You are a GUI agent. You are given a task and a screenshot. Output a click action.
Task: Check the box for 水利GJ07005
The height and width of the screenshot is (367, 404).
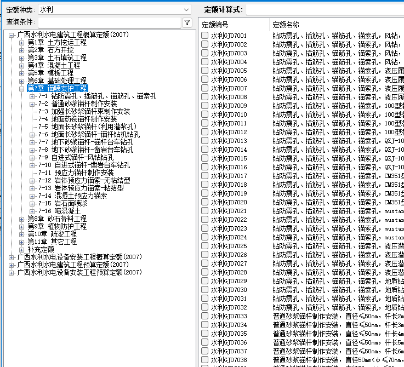[205, 70]
